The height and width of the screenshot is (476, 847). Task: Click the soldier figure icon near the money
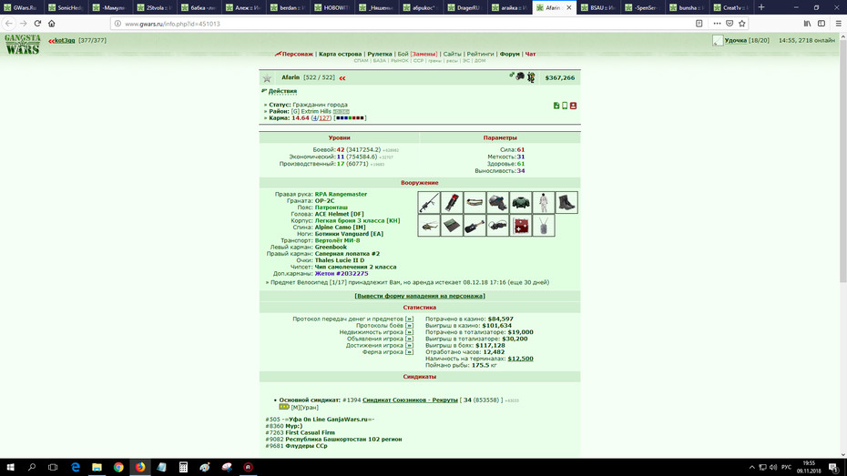tap(531, 77)
